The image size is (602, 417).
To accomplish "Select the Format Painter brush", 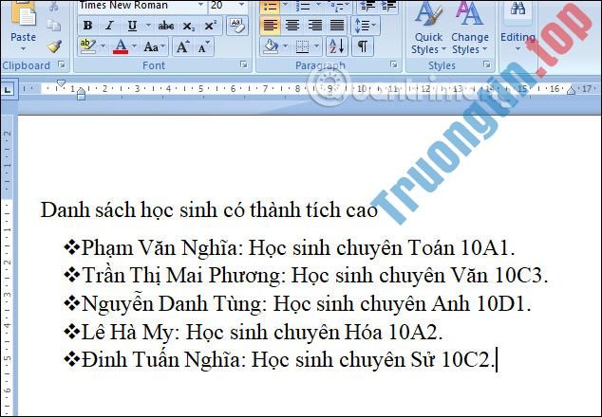I will click(x=54, y=46).
